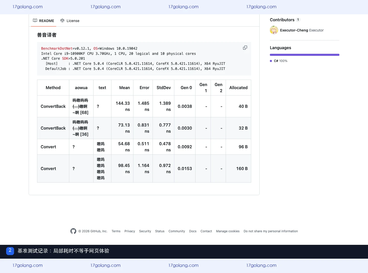This screenshot has height=273, width=368.
Task: Click the Intel Core i9-10900KF line
Action: coord(119,54)
